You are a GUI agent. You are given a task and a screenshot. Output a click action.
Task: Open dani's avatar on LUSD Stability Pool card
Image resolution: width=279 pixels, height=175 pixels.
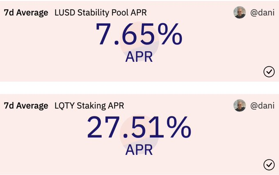point(239,13)
